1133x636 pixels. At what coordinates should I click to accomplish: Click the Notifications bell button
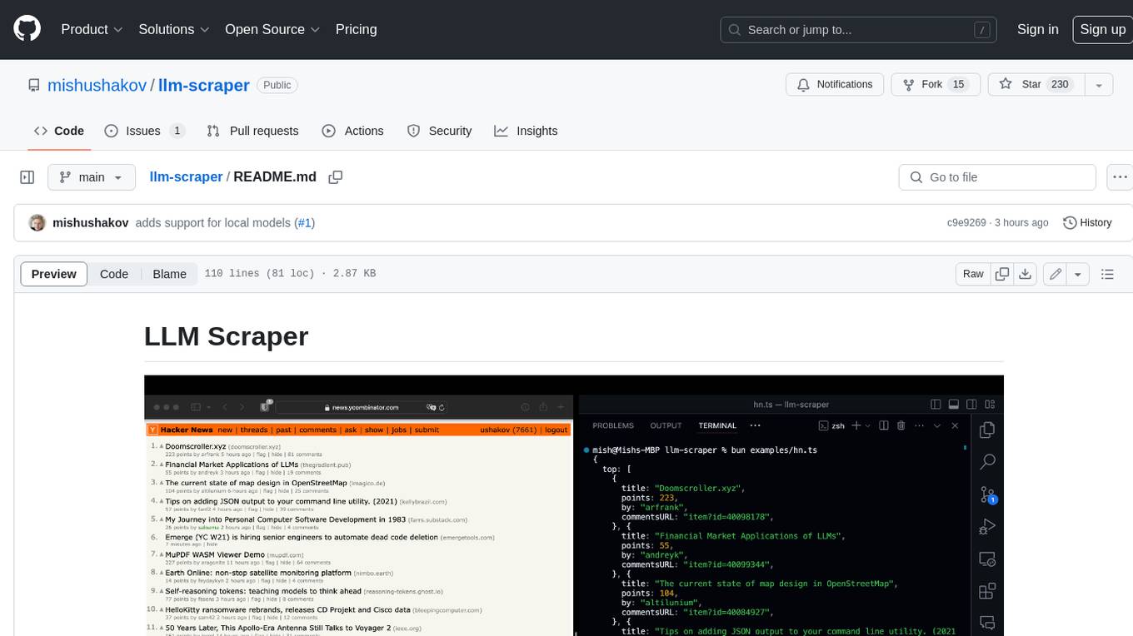(x=835, y=85)
